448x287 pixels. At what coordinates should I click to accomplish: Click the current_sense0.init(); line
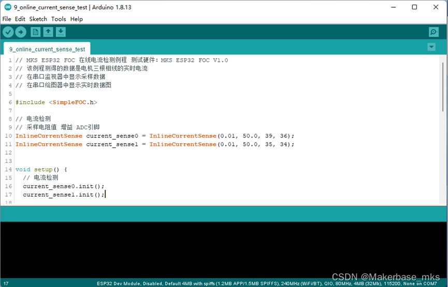63,186
